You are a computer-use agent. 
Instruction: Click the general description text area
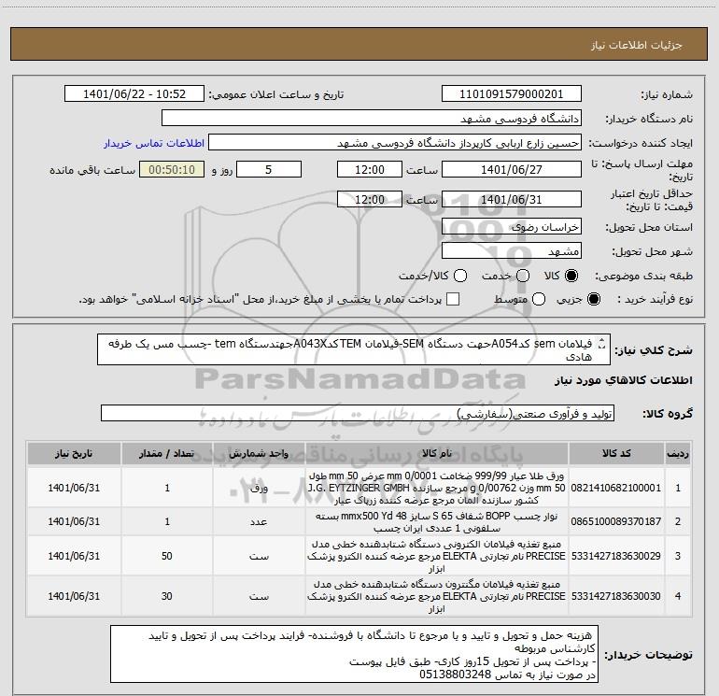354,349
